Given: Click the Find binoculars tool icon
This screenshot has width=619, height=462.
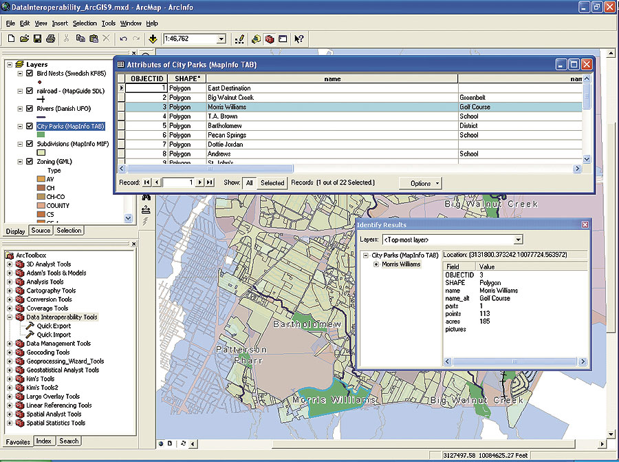Looking at the screenshot, I should pyautogui.click(x=146, y=197).
